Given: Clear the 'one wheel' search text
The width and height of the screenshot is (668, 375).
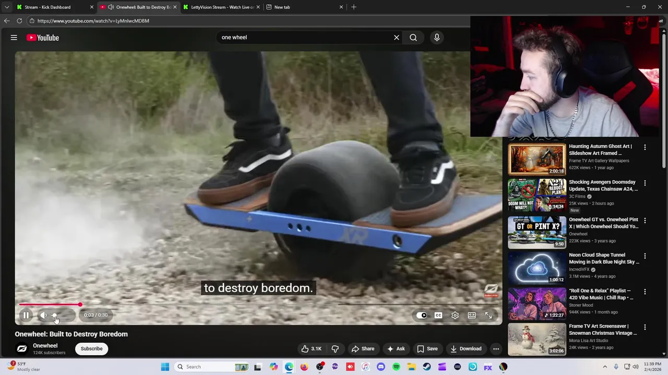Looking at the screenshot, I should coord(397,37).
